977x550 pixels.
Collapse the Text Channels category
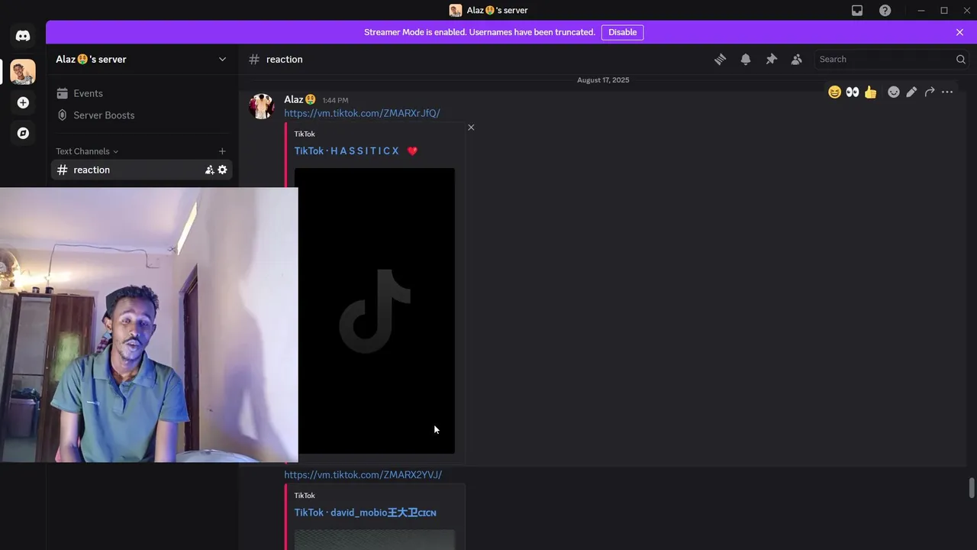tap(87, 151)
